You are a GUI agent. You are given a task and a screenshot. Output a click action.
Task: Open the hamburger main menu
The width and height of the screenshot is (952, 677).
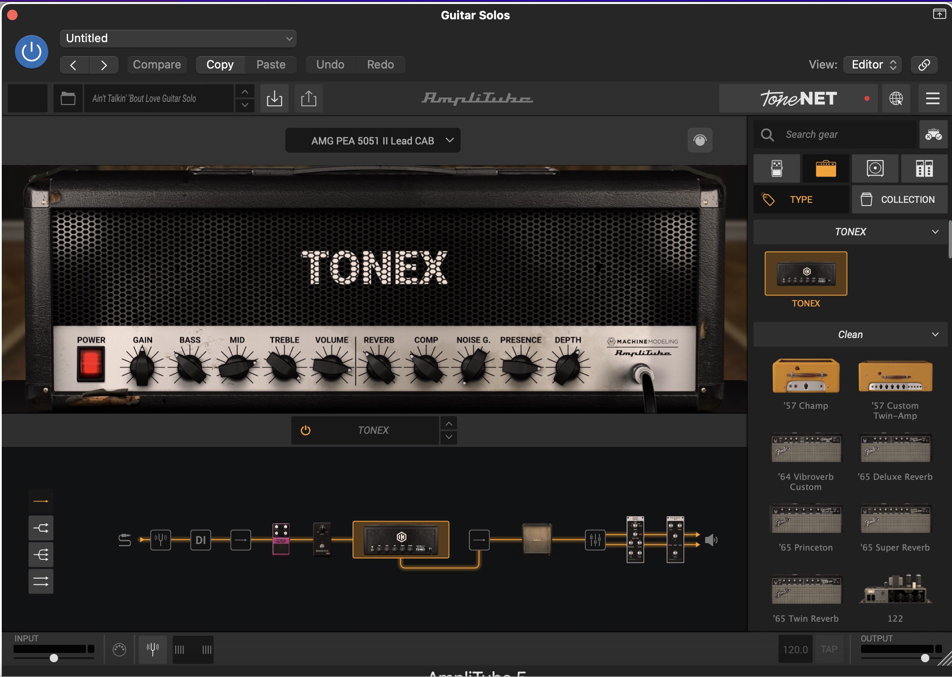[932, 98]
